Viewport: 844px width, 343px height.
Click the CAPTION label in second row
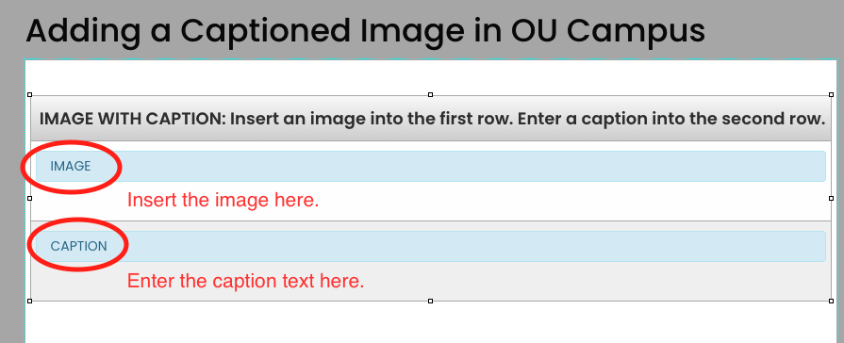[78, 246]
